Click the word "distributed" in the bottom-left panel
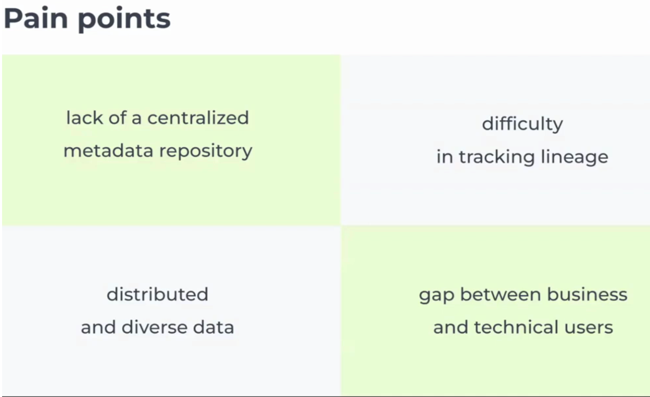Screen dimensions: 650x397 (158, 295)
